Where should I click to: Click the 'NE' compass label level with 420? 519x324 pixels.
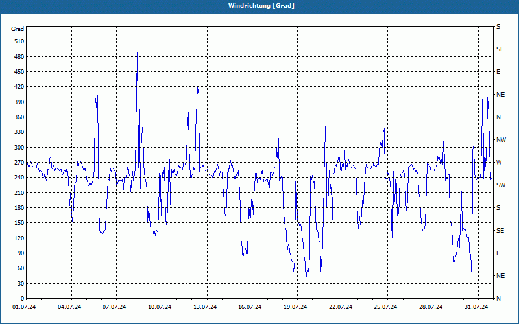[500, 95]
